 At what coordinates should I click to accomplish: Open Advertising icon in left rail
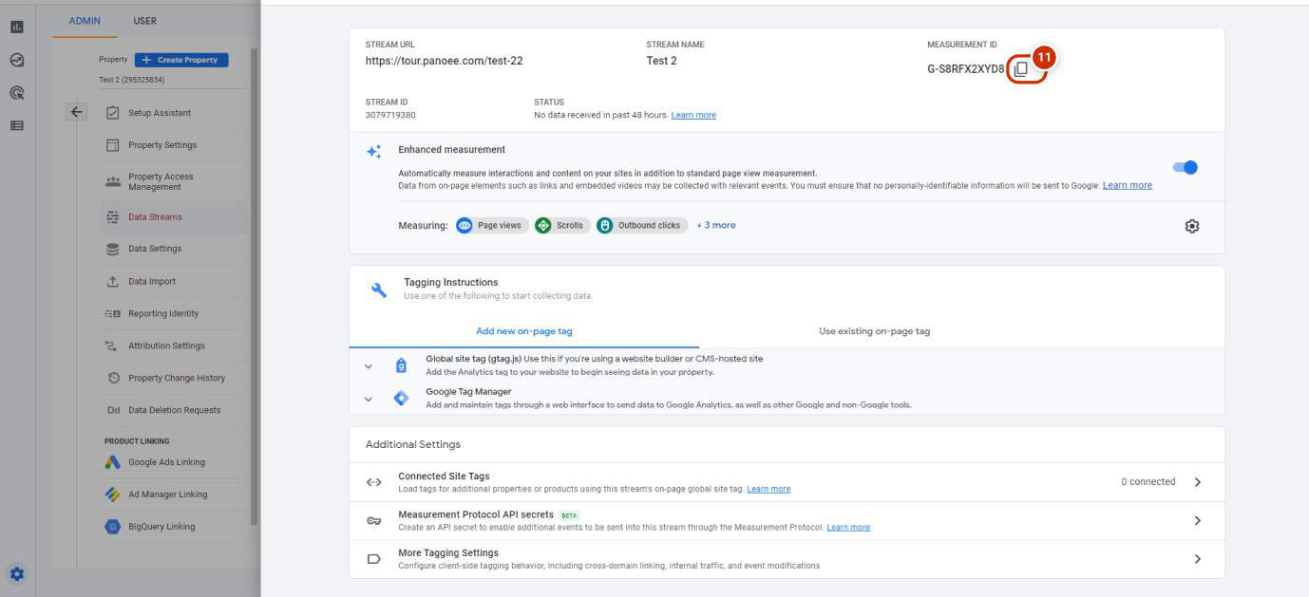[17, 93]
